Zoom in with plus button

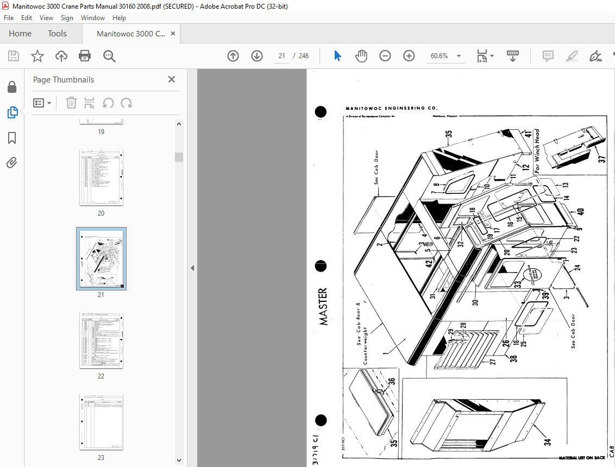pyautogui.click(x=409, y=56)
